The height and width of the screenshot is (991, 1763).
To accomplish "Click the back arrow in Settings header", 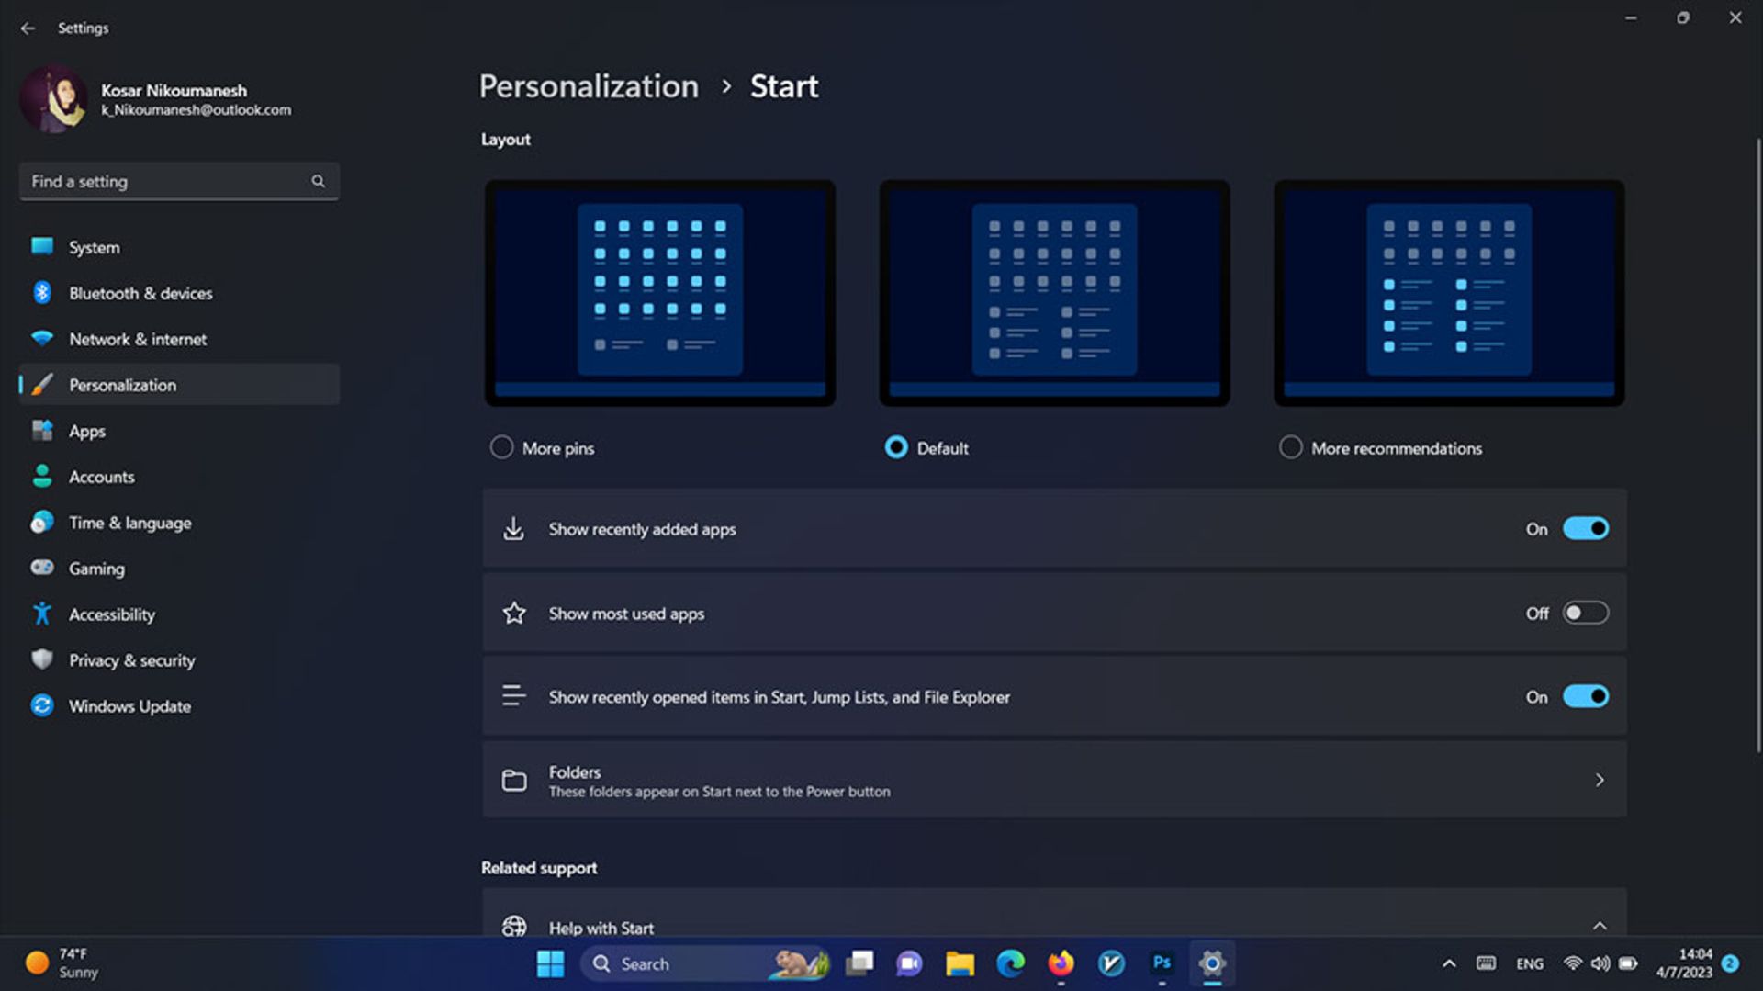I will 28,28.
